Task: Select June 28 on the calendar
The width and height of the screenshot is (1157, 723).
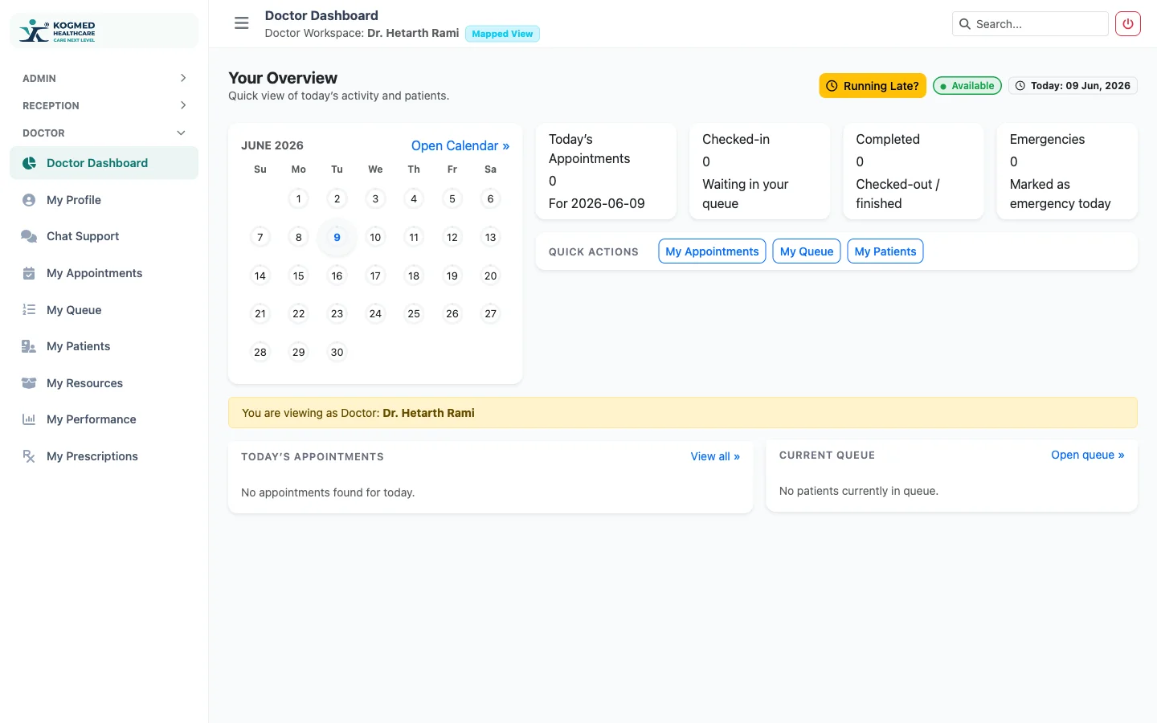Action: coord(260,352)
